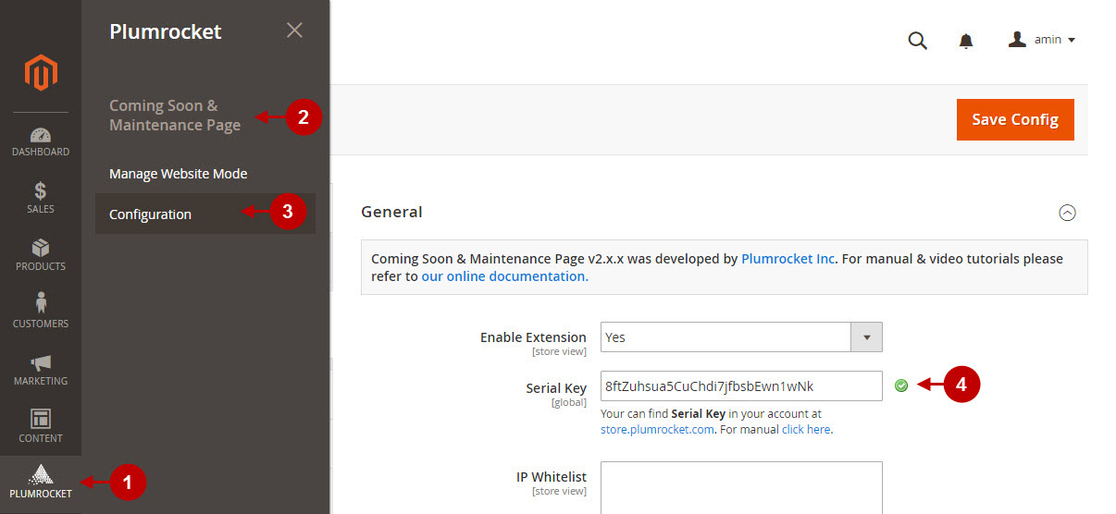Open the Products sidebar icon
Screen dimensions: 1116x514
[x=41, y=248]
